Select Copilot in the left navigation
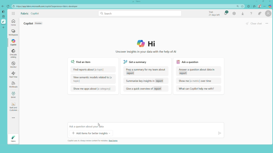 13,42
